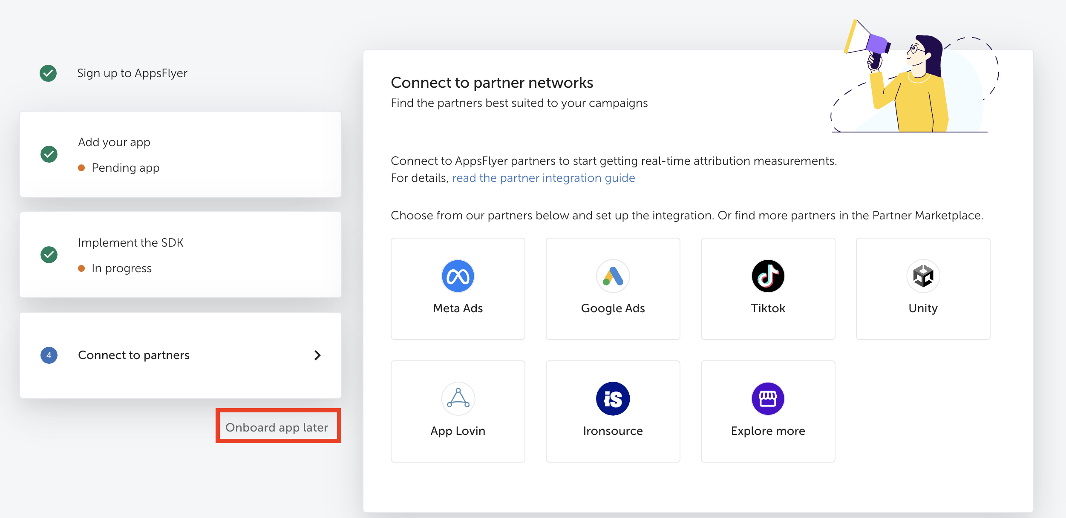The image size is (1066, 518).
Task: Choose the Unity cube logo icon
Action: (x=923, y=276)
